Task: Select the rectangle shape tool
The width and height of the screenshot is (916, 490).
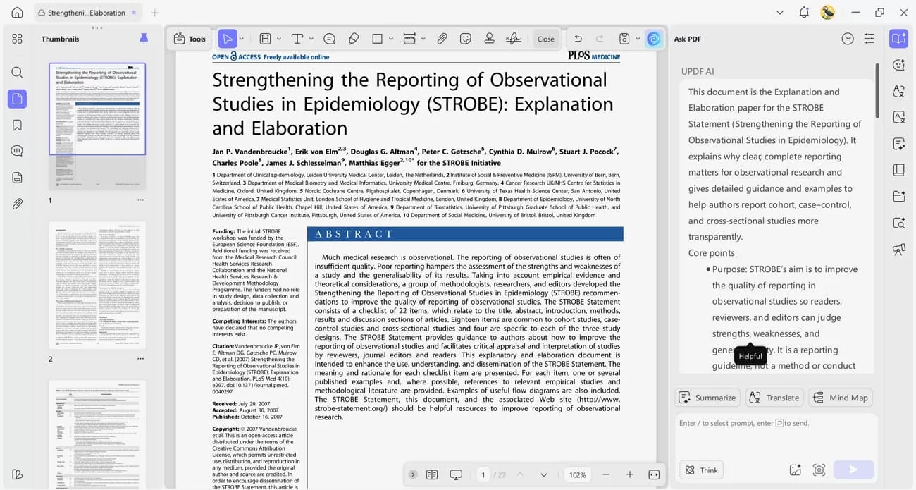Action: click(377, 39)
